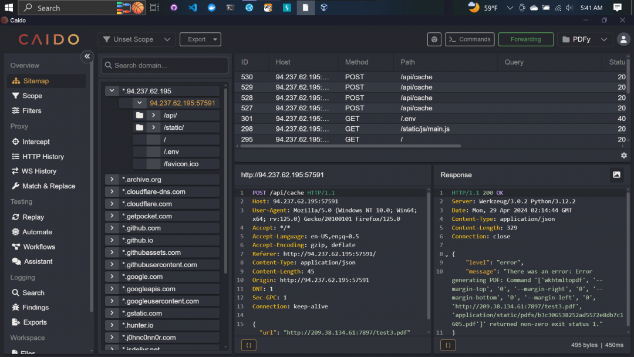
Task: Toggle the Forwarding button
Action: (525, 39)
